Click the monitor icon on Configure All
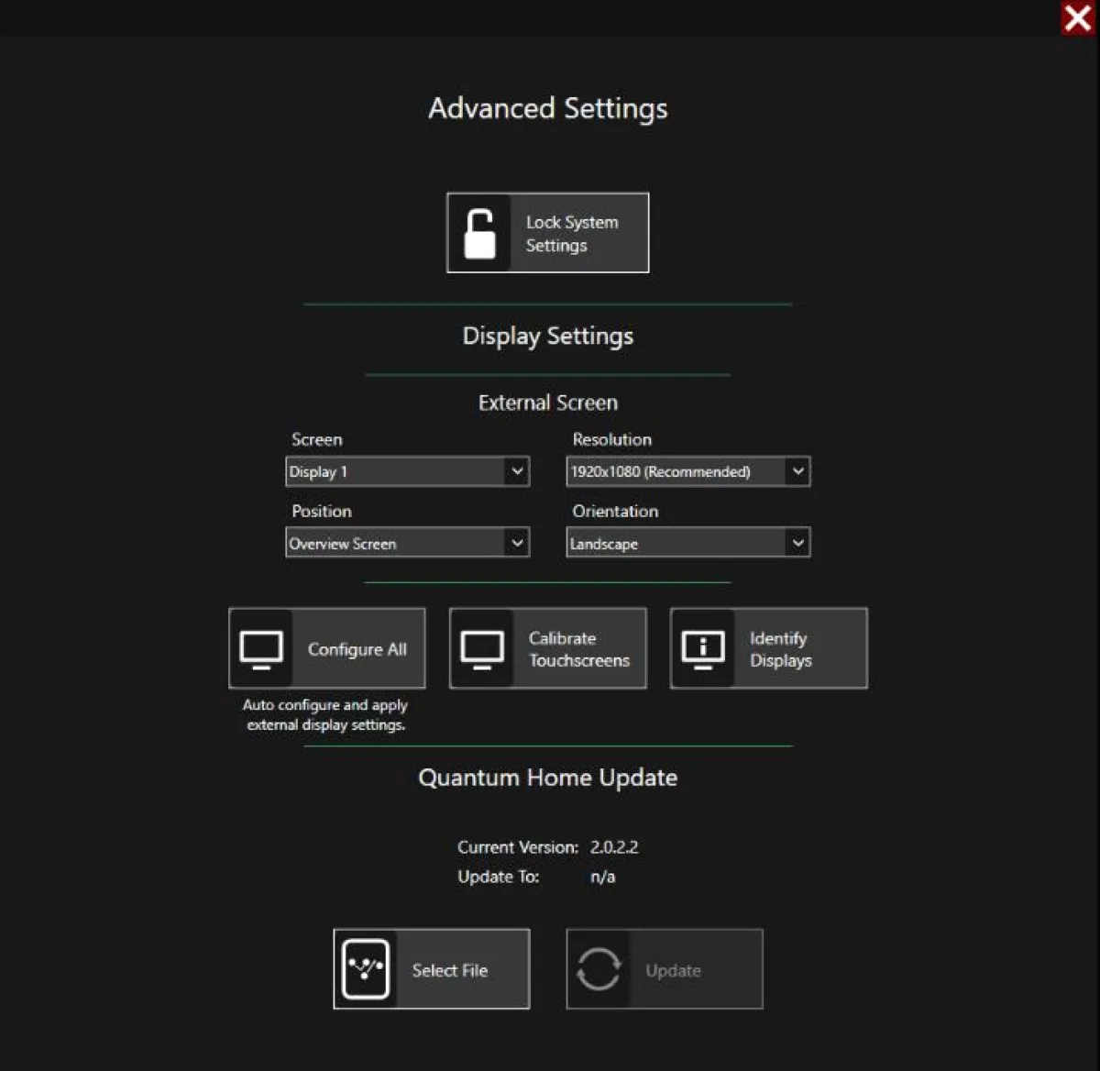1100x1071 pixels. [x=261, y=649]
